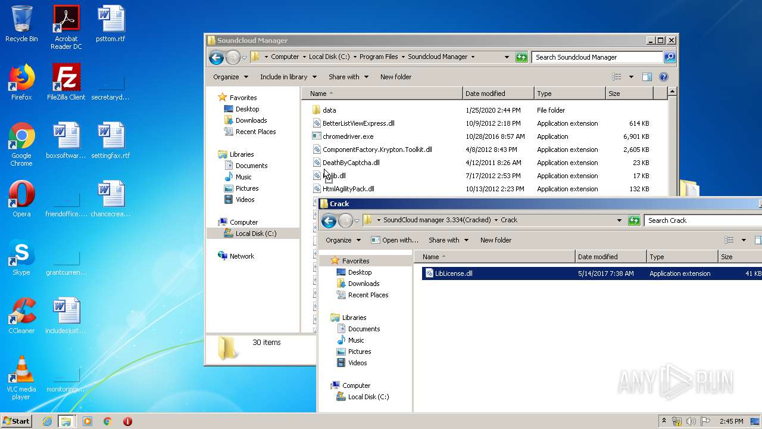762x429 pixels.
Task: Open Help in Soundcloud Manager window
Action: click(664, 77)
